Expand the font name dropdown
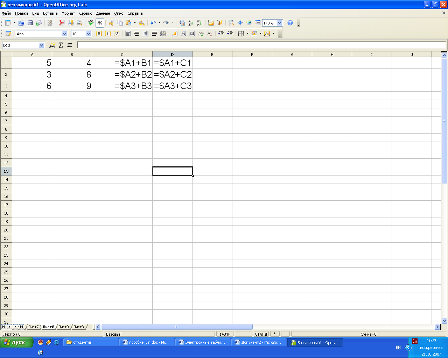 tap(64, 34)
